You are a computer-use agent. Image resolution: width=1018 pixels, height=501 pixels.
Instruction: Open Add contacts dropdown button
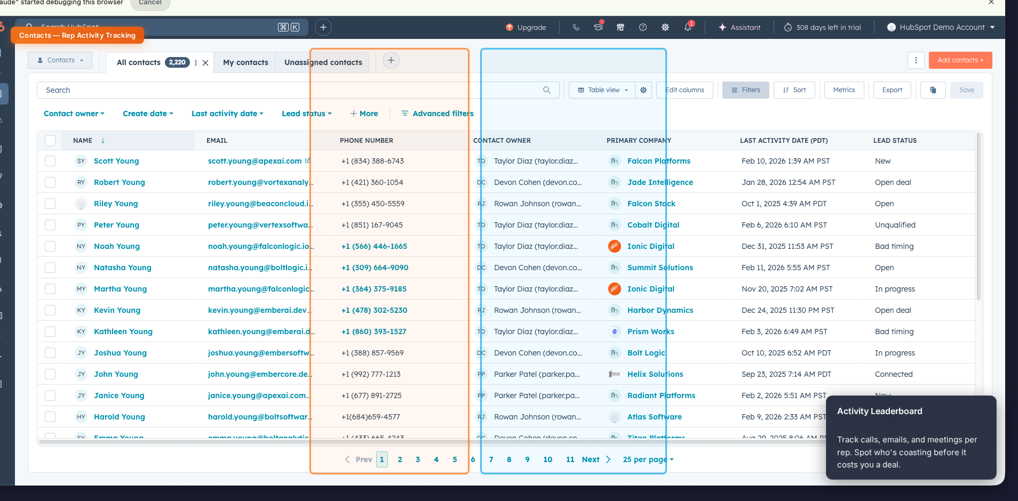[x=960, y=60]
